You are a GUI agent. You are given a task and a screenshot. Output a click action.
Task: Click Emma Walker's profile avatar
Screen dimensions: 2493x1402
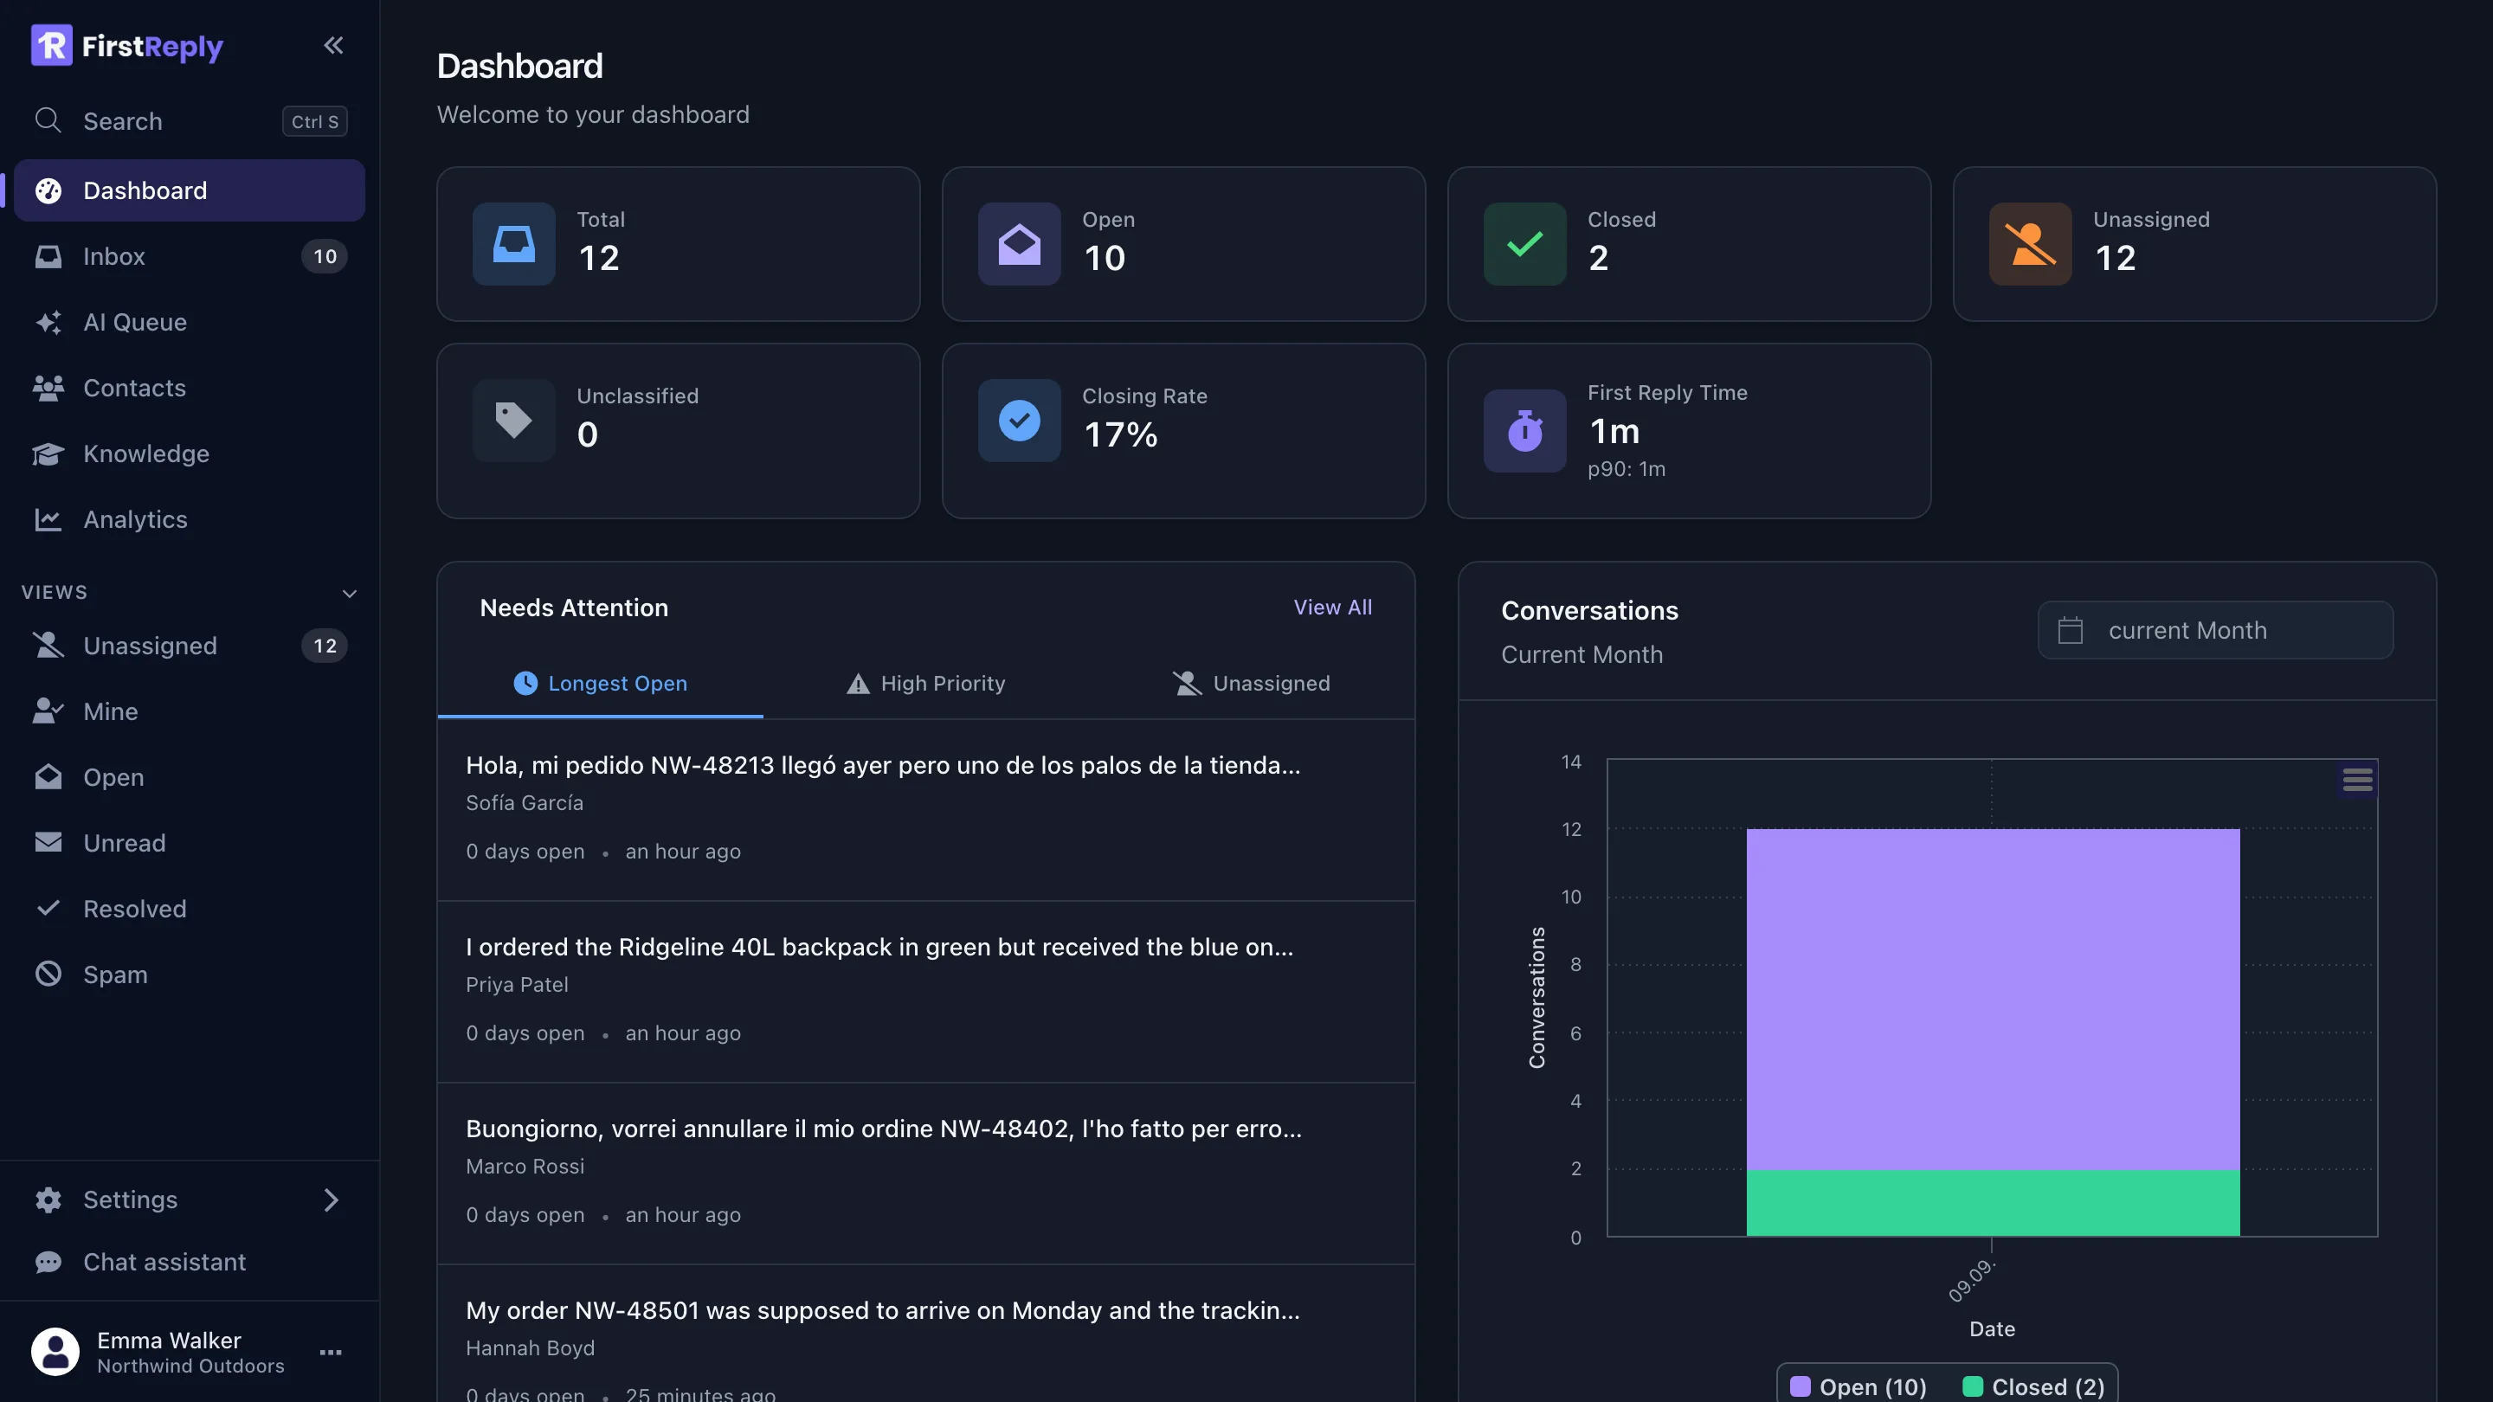[55, 1352]
